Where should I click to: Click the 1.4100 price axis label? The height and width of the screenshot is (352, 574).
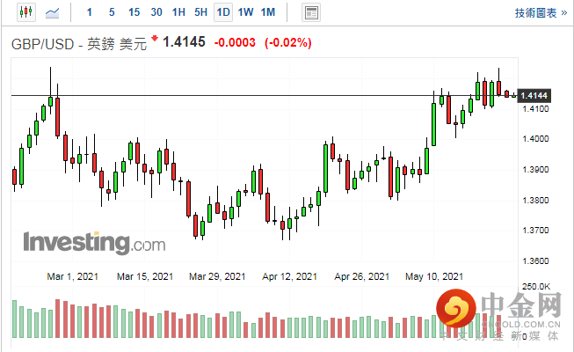(535, 109)
